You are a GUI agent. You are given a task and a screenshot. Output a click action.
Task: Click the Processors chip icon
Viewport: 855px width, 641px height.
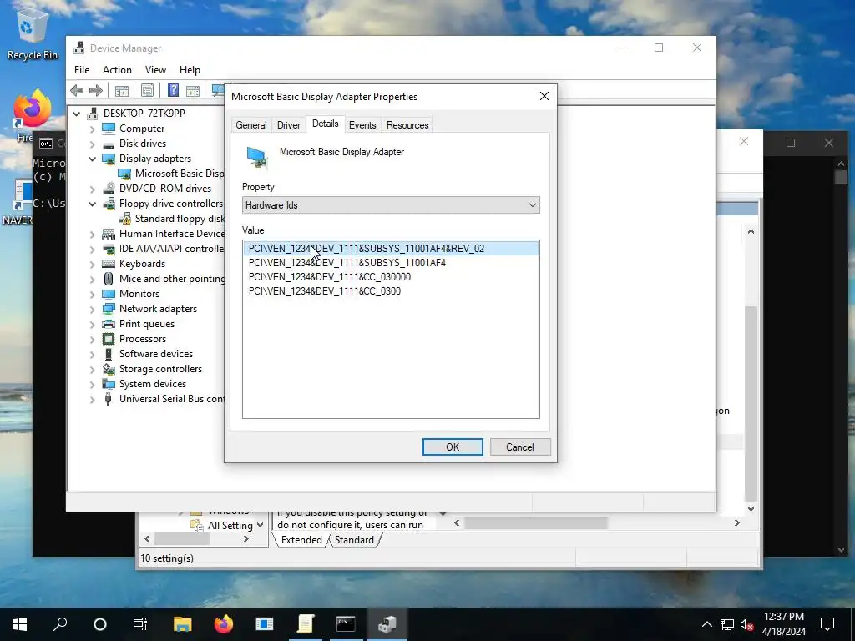[x=109, y=339]
